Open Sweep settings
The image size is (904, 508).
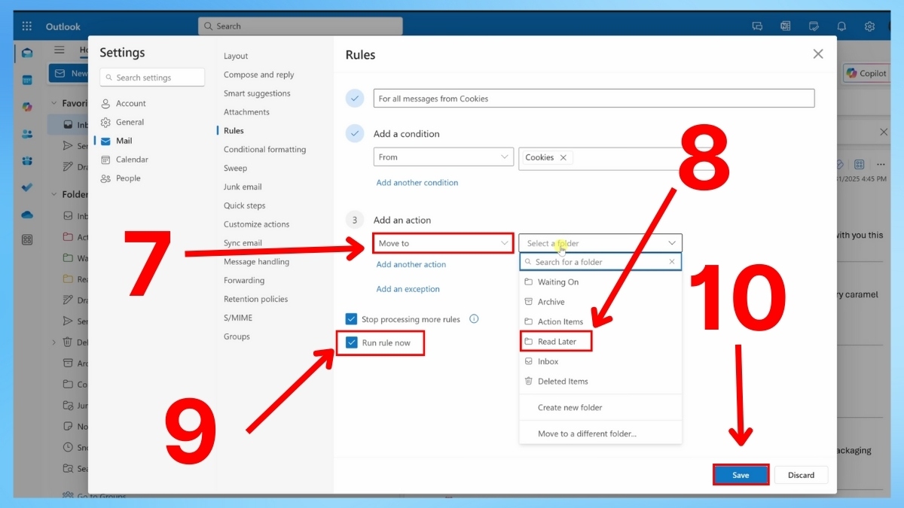pos(235,169)
